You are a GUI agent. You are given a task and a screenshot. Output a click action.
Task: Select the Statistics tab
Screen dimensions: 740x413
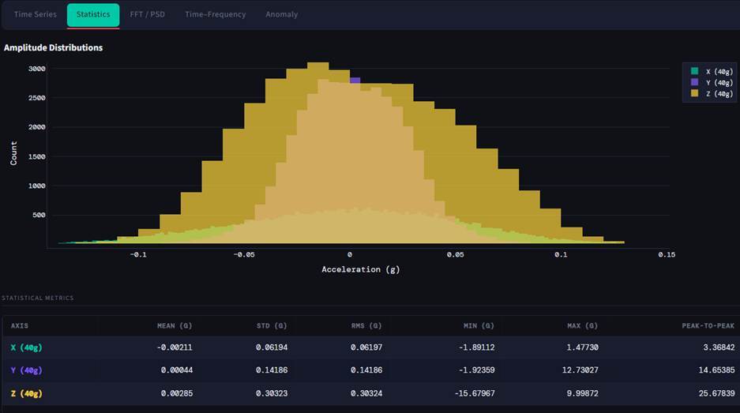pyautogui.click(x=93, y=15)
